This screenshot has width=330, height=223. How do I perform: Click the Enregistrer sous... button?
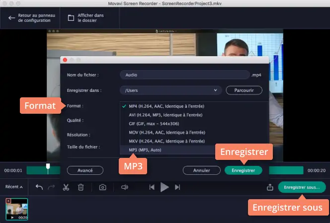[302, 187]
